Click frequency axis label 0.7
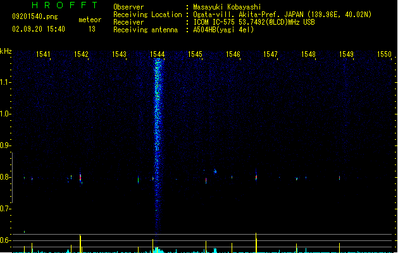 click(5, 209)
